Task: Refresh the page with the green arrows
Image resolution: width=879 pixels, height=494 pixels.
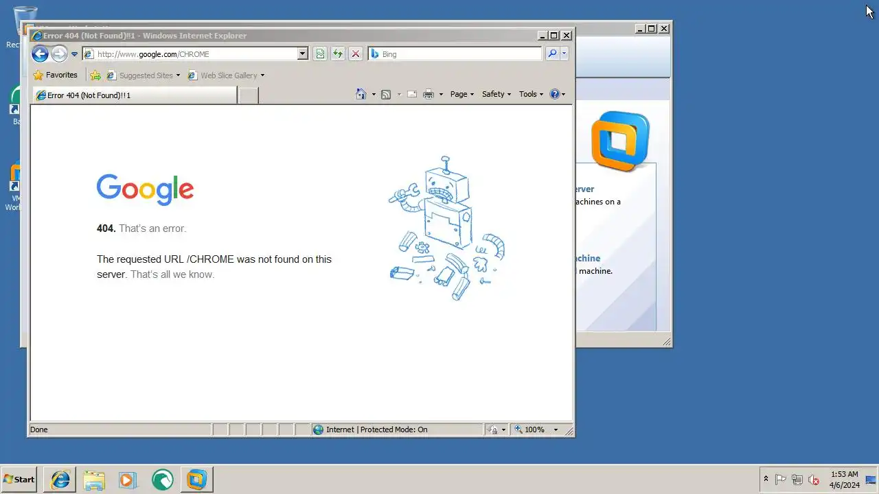Action: 338,54
